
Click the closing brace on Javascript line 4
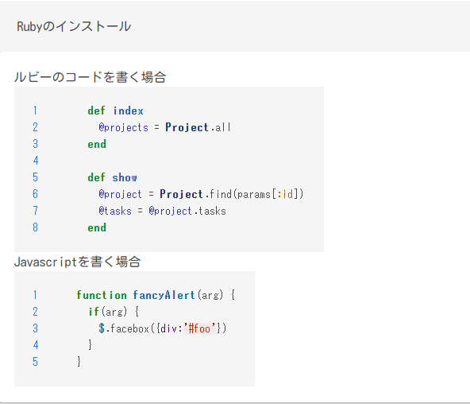click(90, 345)
